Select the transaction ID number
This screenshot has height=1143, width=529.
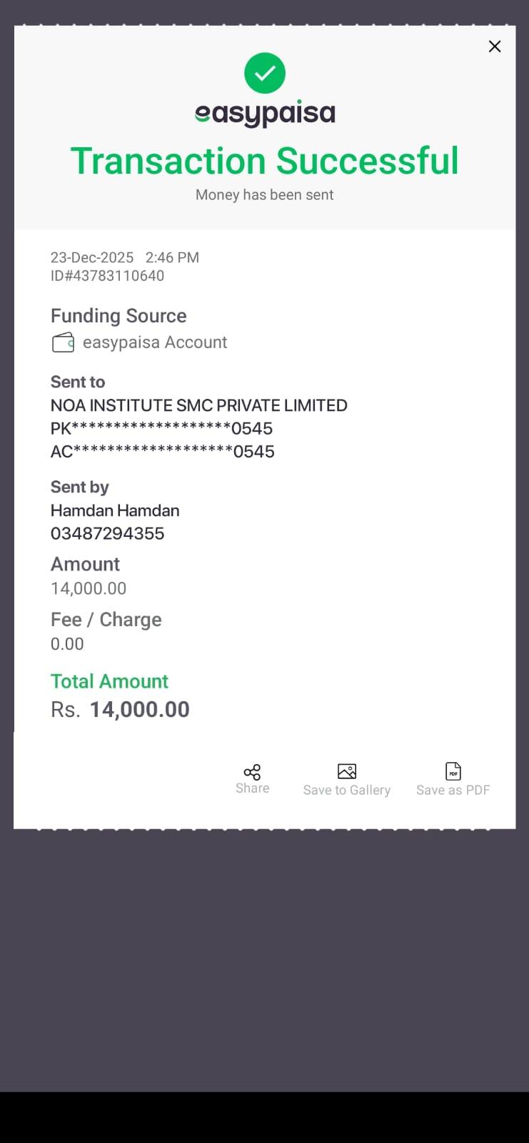click(107, 276)
